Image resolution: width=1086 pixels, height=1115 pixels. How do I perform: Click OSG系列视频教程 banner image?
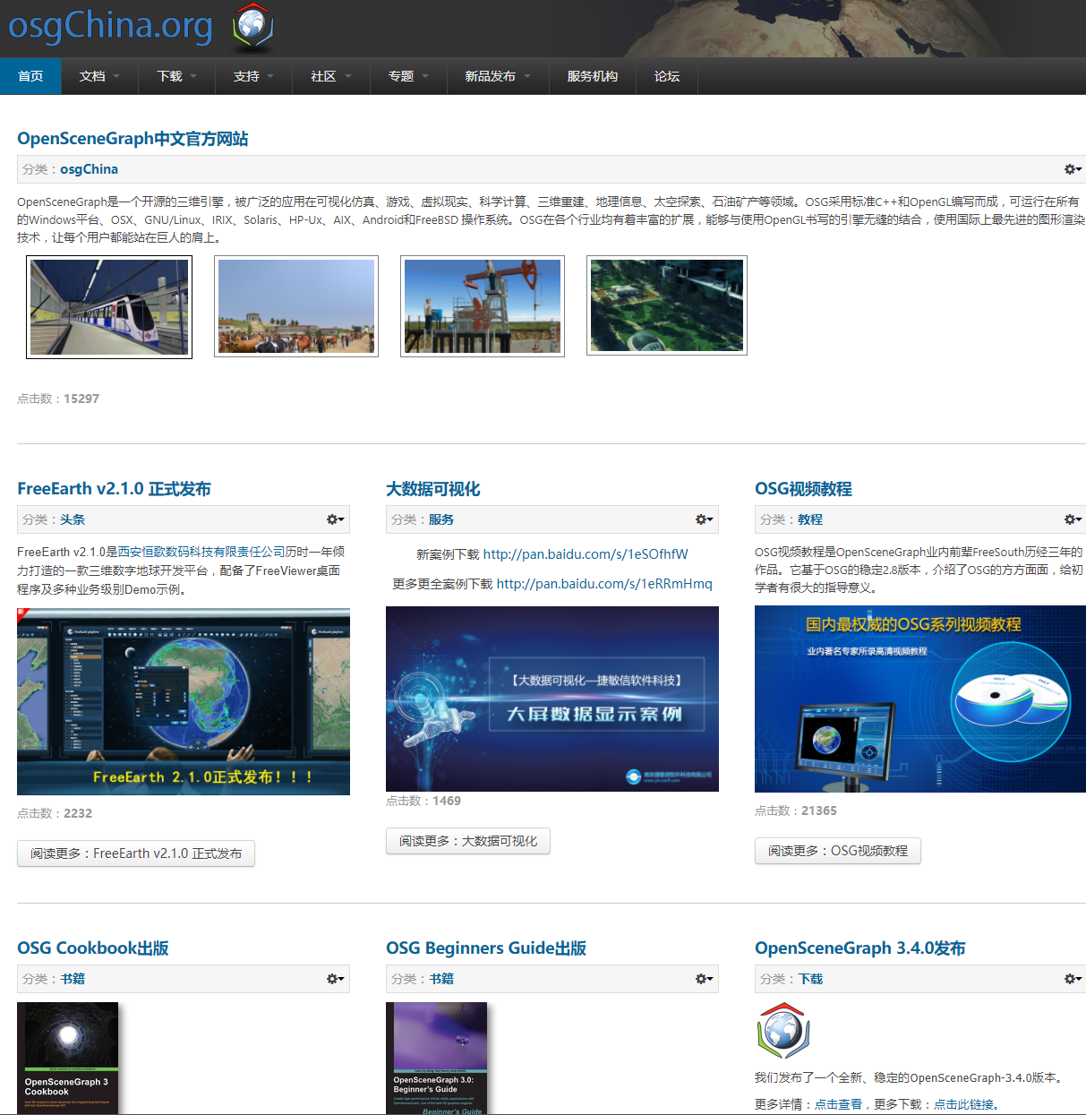[x=920, y=699]
